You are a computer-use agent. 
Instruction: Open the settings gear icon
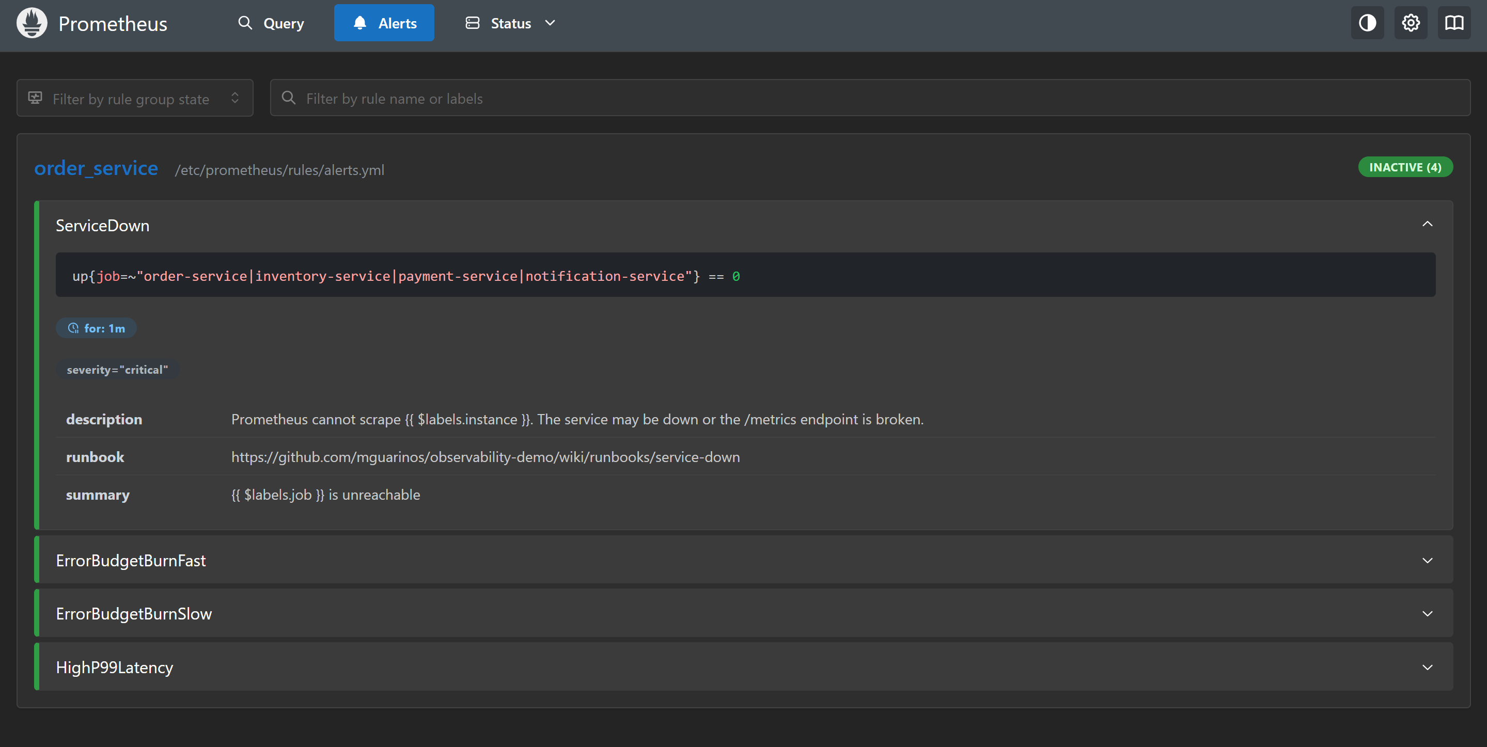(1411, 23)
